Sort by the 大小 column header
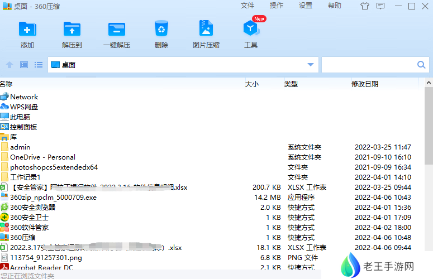 point(252,84)
